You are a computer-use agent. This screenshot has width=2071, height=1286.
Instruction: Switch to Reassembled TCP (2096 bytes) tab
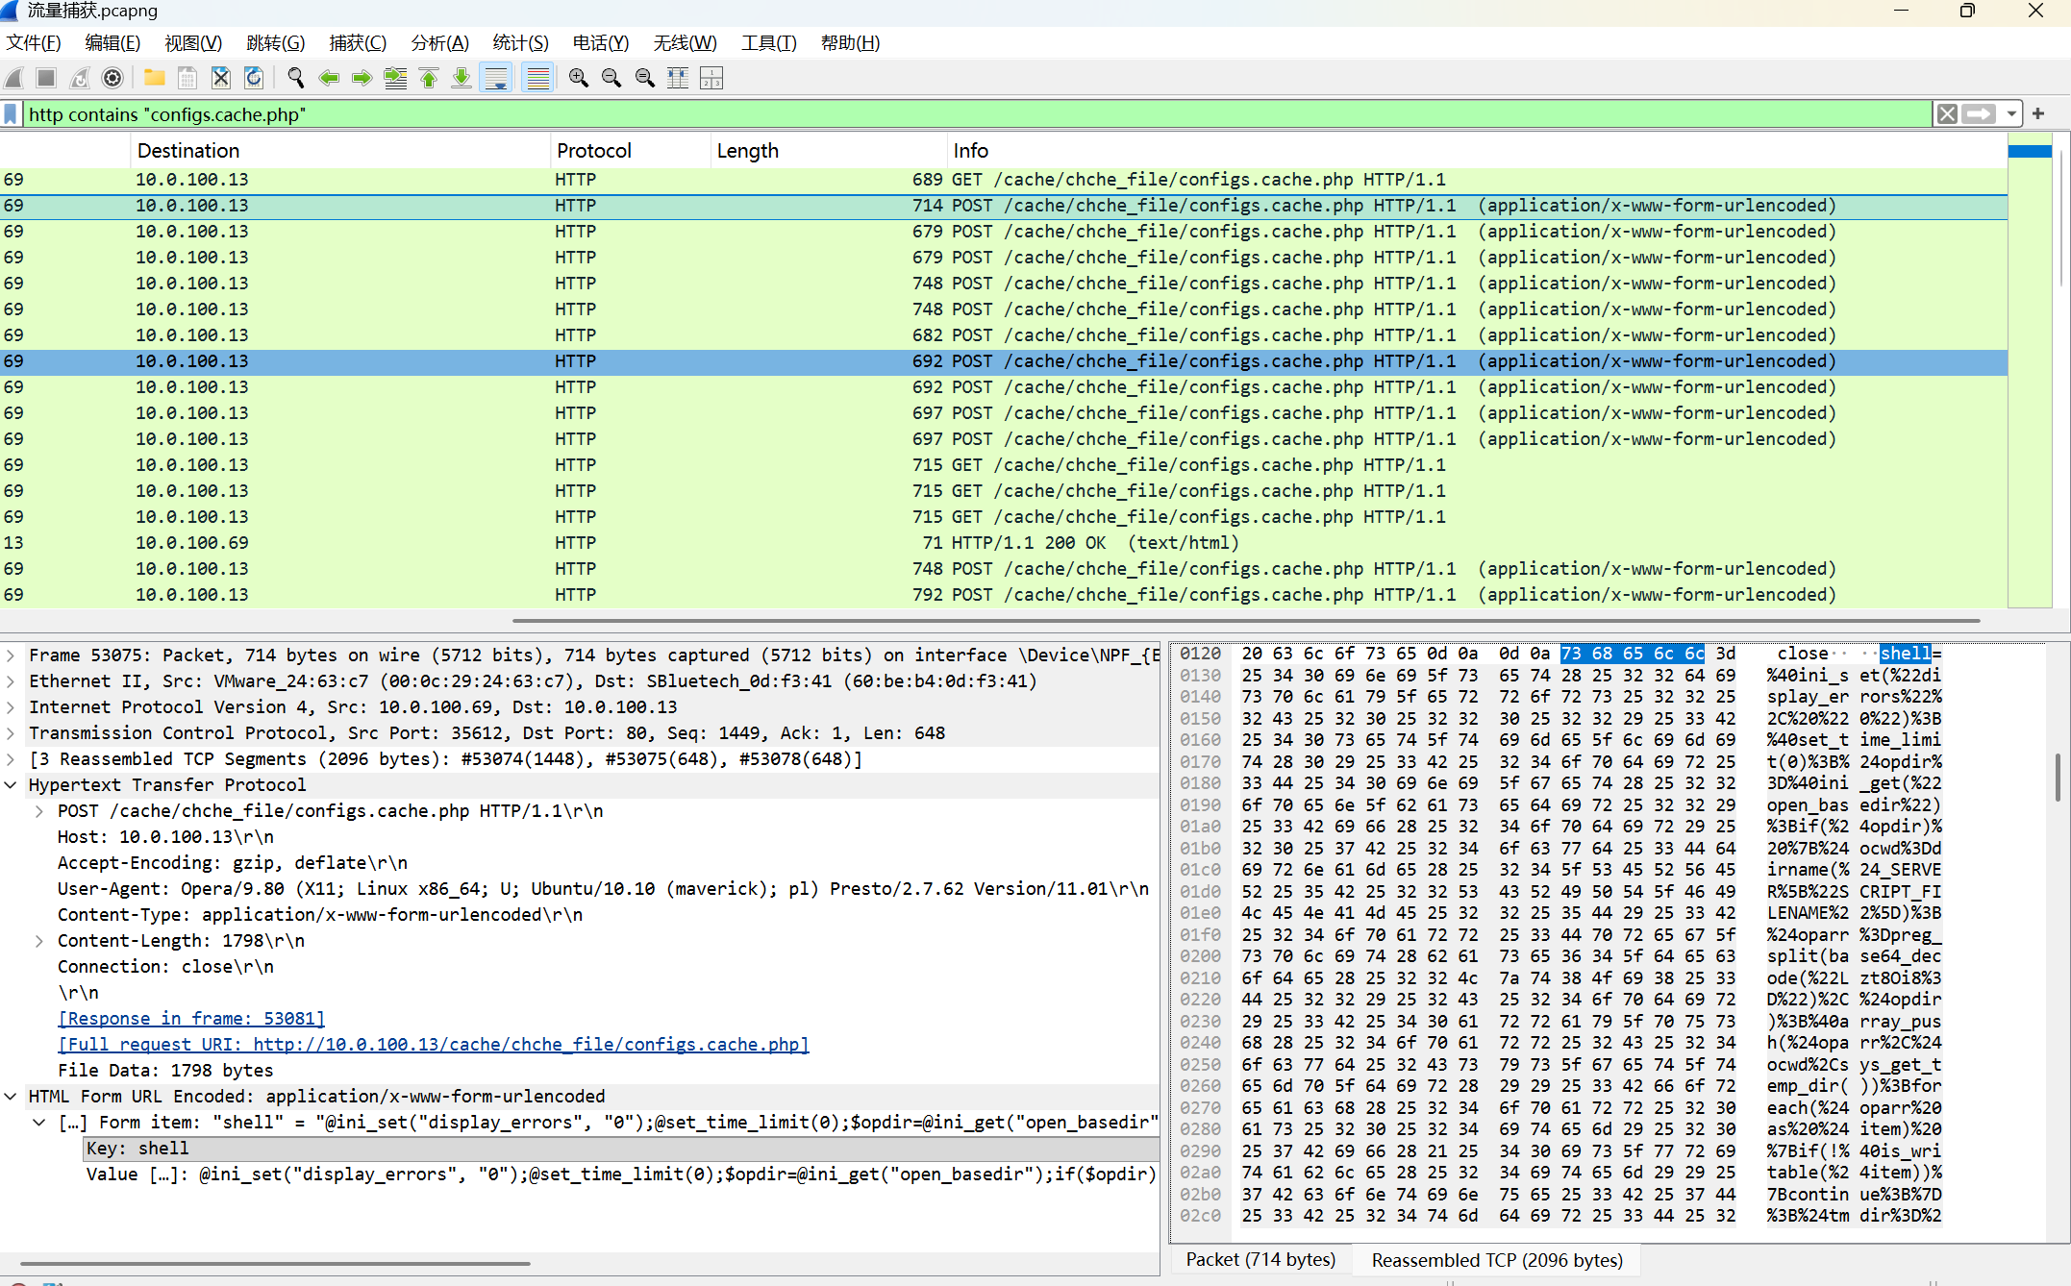1496,1260
